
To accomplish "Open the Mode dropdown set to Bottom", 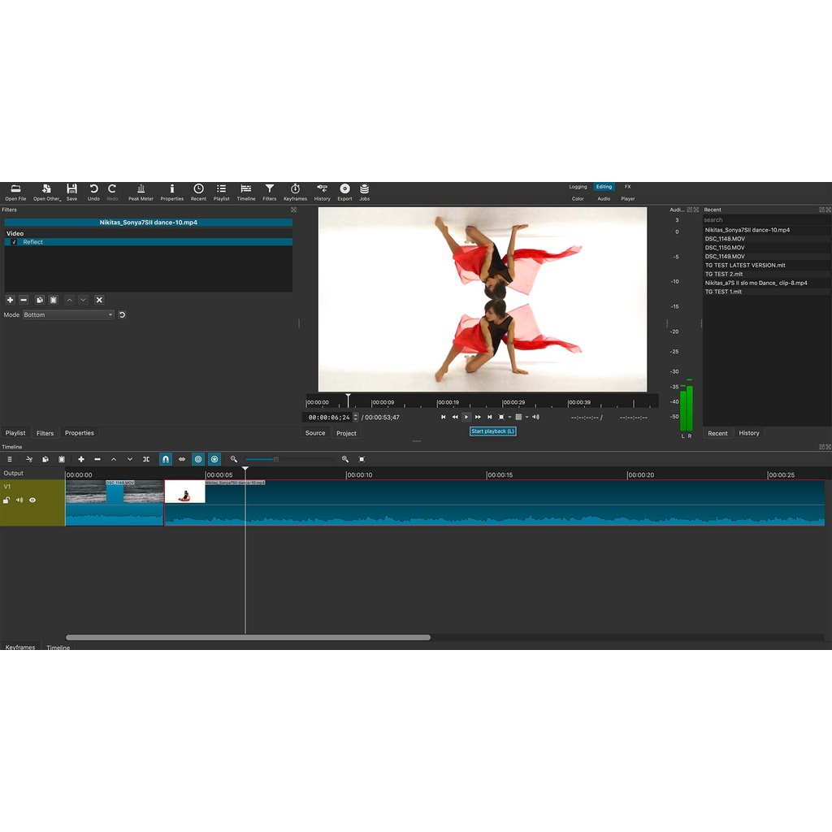I will [68, 315].
